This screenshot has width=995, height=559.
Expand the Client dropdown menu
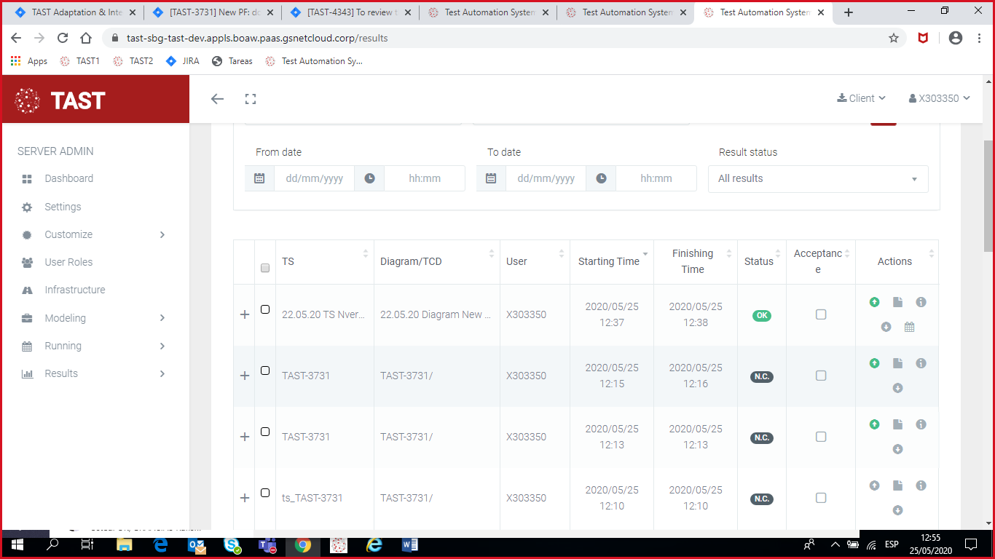[861, 98]
